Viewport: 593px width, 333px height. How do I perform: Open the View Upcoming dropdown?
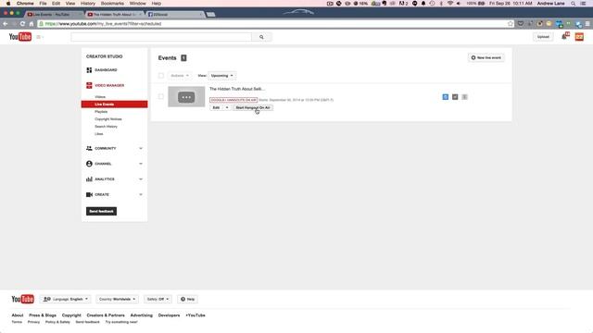(x=222, y=76)
